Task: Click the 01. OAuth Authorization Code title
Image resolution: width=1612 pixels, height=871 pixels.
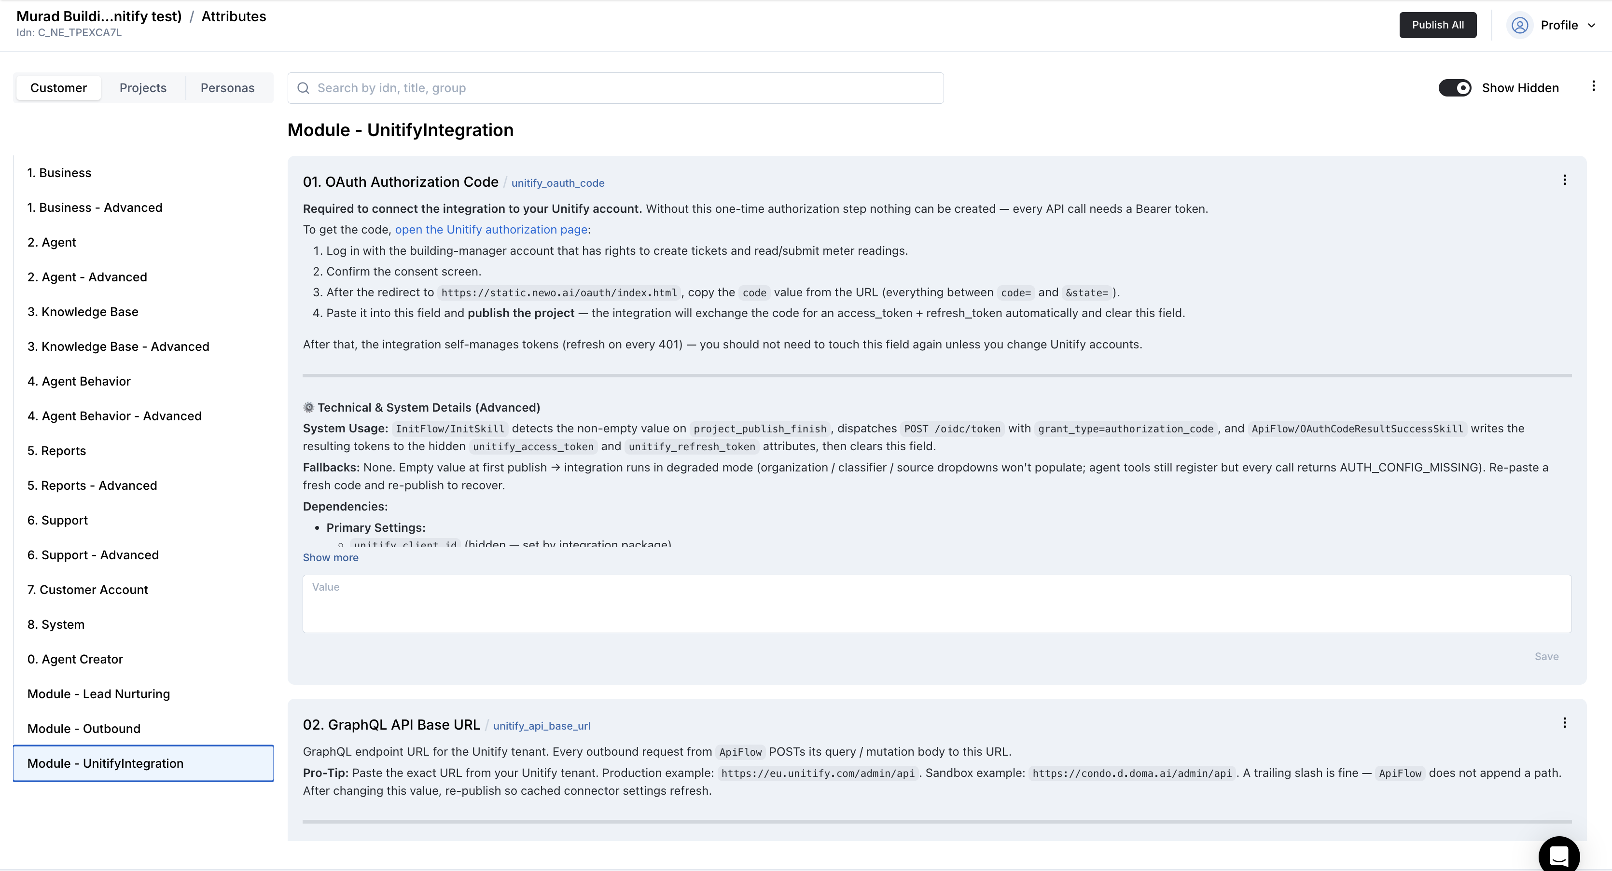Action: pyautogui.click(x=401, y=182)
